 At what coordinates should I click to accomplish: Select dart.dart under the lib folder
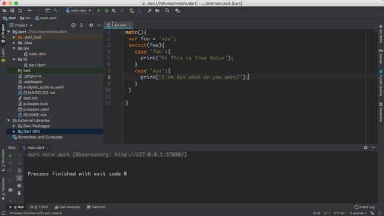34,65
